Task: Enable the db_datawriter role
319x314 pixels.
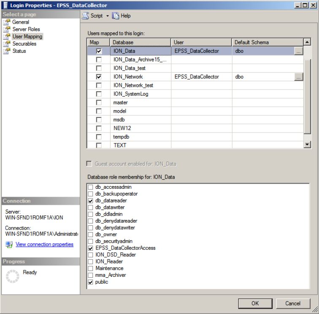Action: 91,207
